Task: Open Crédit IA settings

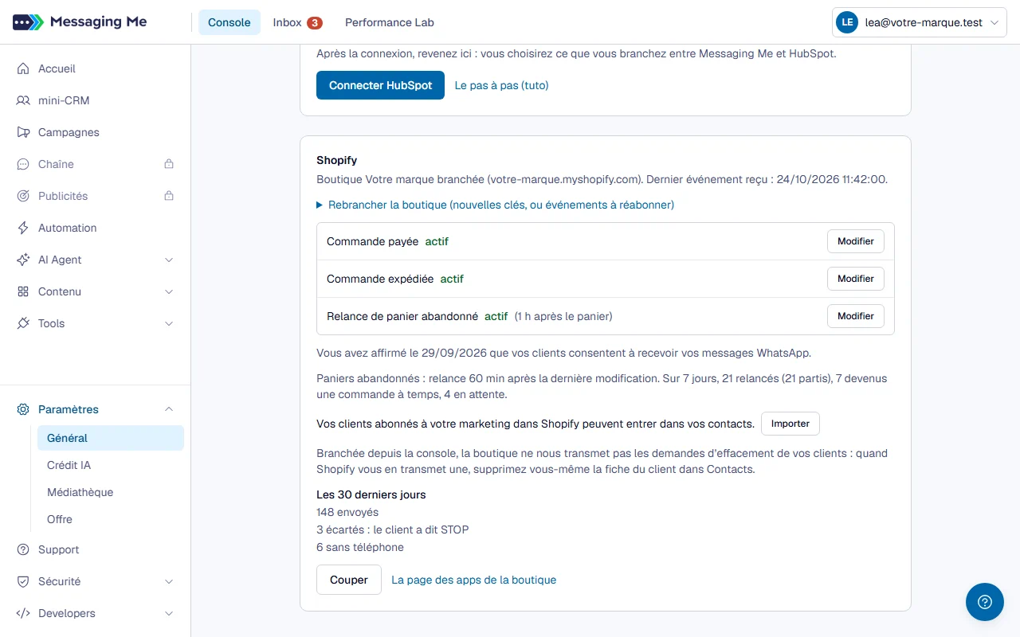Action: click(110, 465)
